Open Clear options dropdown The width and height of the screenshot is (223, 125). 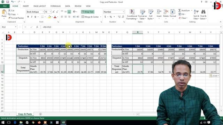point(183,18)
